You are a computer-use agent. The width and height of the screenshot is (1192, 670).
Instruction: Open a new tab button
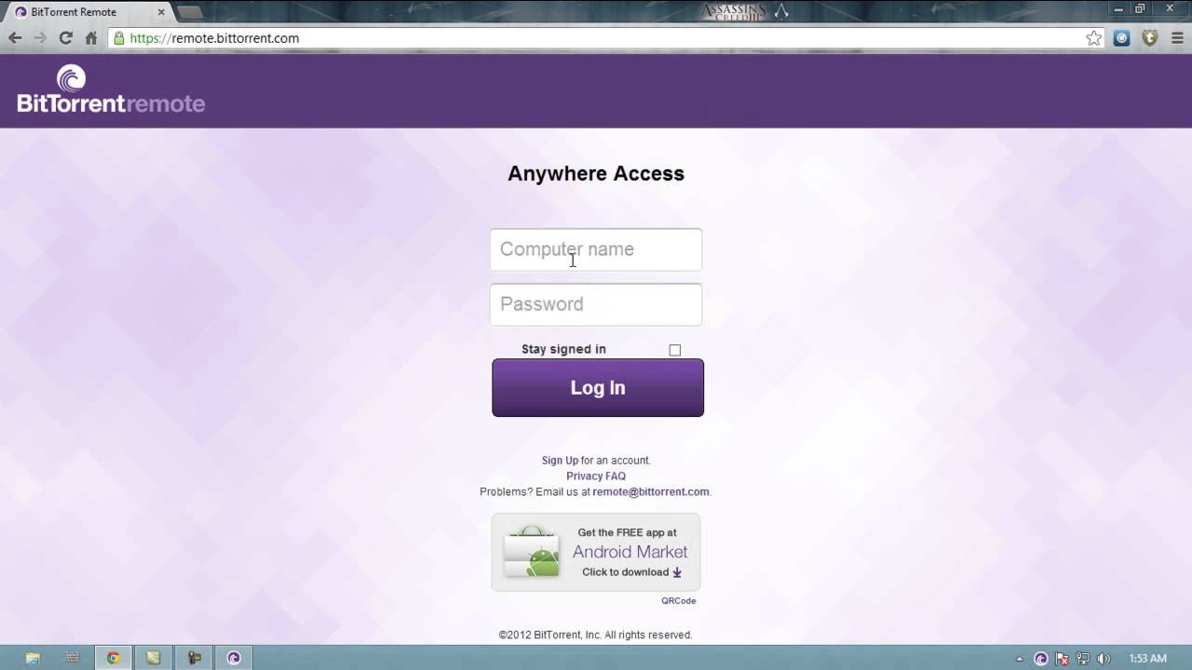click(x=189, y=12)
